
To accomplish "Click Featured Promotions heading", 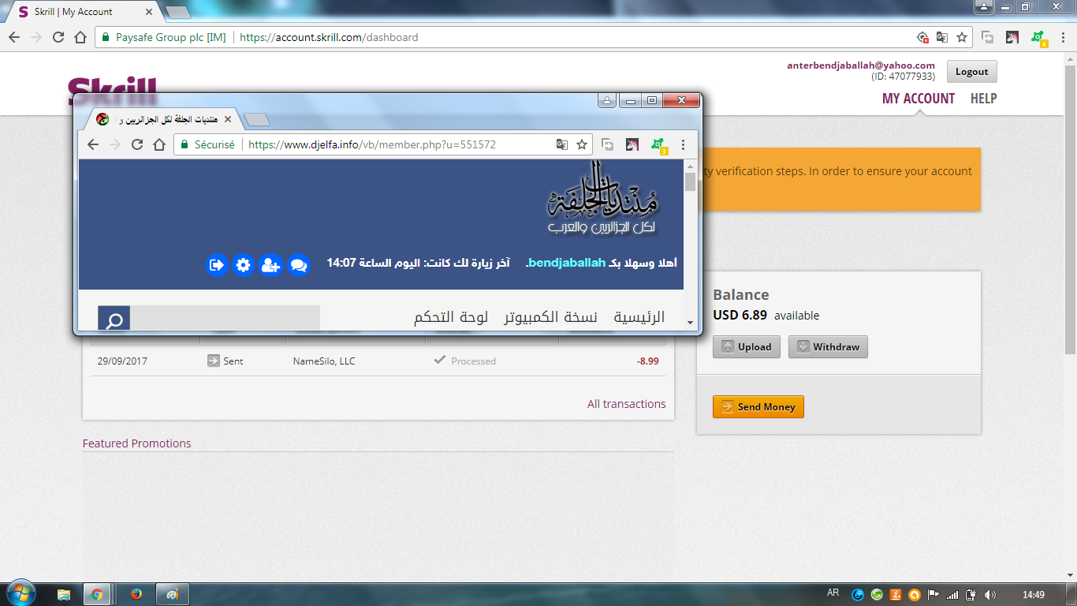I will pyautogui.click(x=136, y=443).
